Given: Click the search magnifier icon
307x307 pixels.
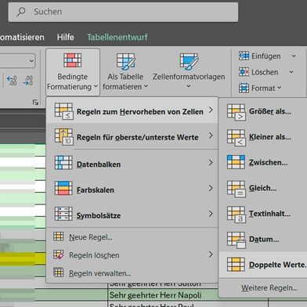Looking at the screenshot, I should [x=21, y=12].
